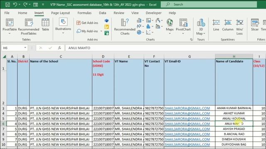Screen dimensions: 266x149
Task: Open Recommended PivotTables
Action: click(29, 26)
